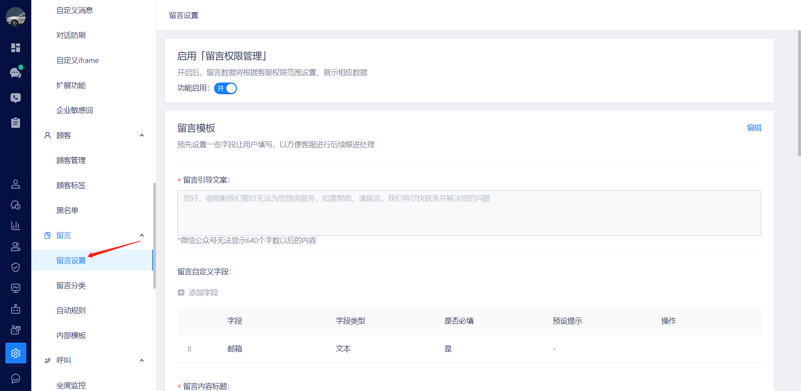Click the 顾客 person icon
The image size is (801, 391).
tap(48, 135)
